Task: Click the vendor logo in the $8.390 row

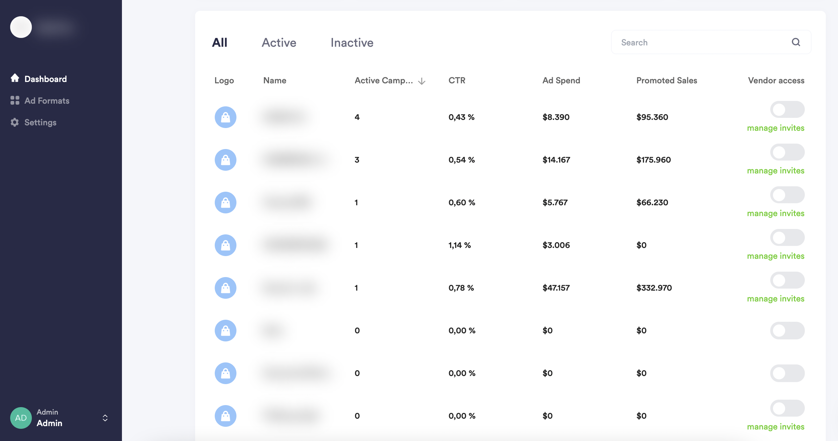Action: (x=226, y=117)
